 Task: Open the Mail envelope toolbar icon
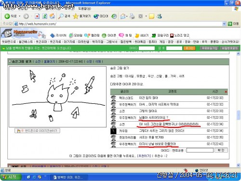tap(123, 16)
